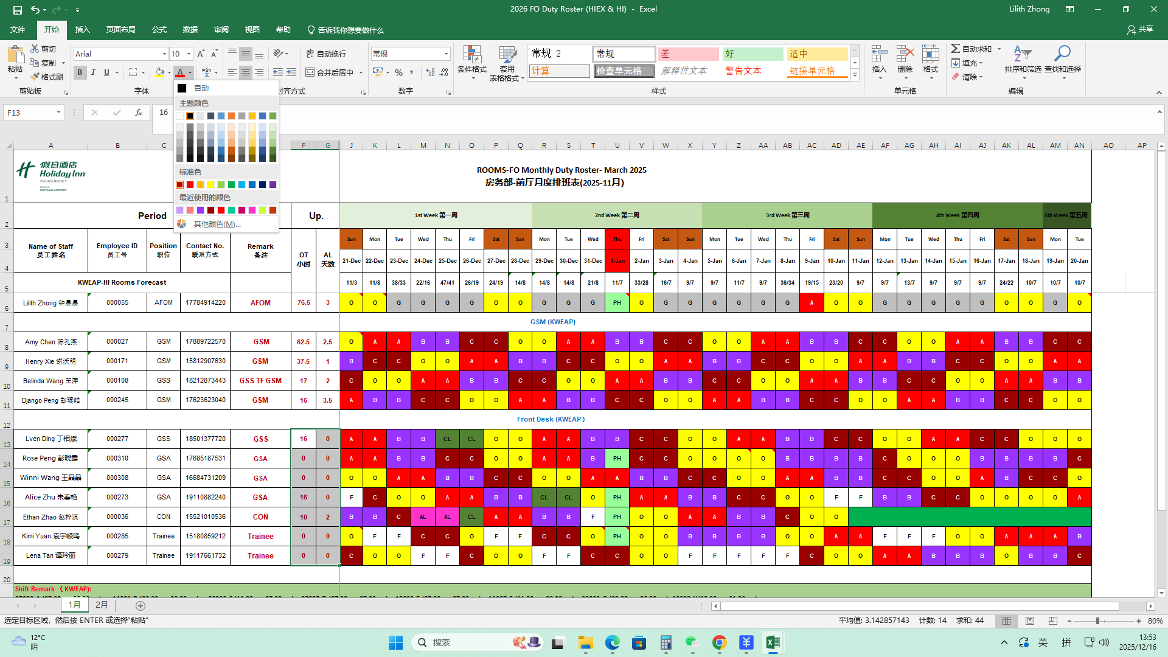
Task: Select 自动 automatic font color option
Action: click(201, 88)
